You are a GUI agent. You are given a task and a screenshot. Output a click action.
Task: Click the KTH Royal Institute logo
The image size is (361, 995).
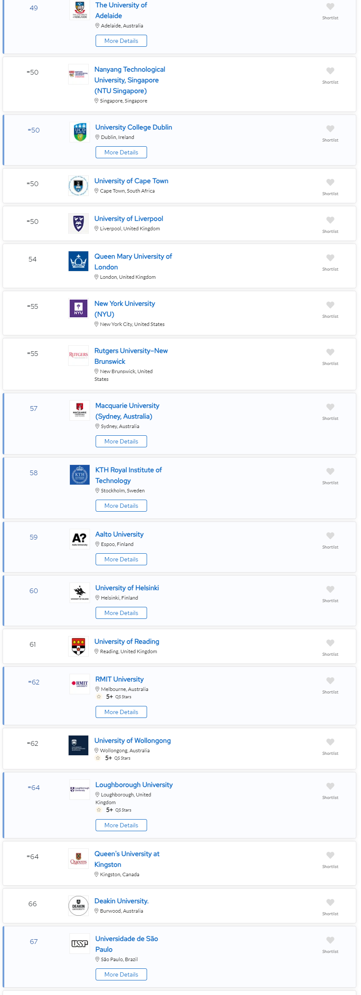tap(80, 475)
